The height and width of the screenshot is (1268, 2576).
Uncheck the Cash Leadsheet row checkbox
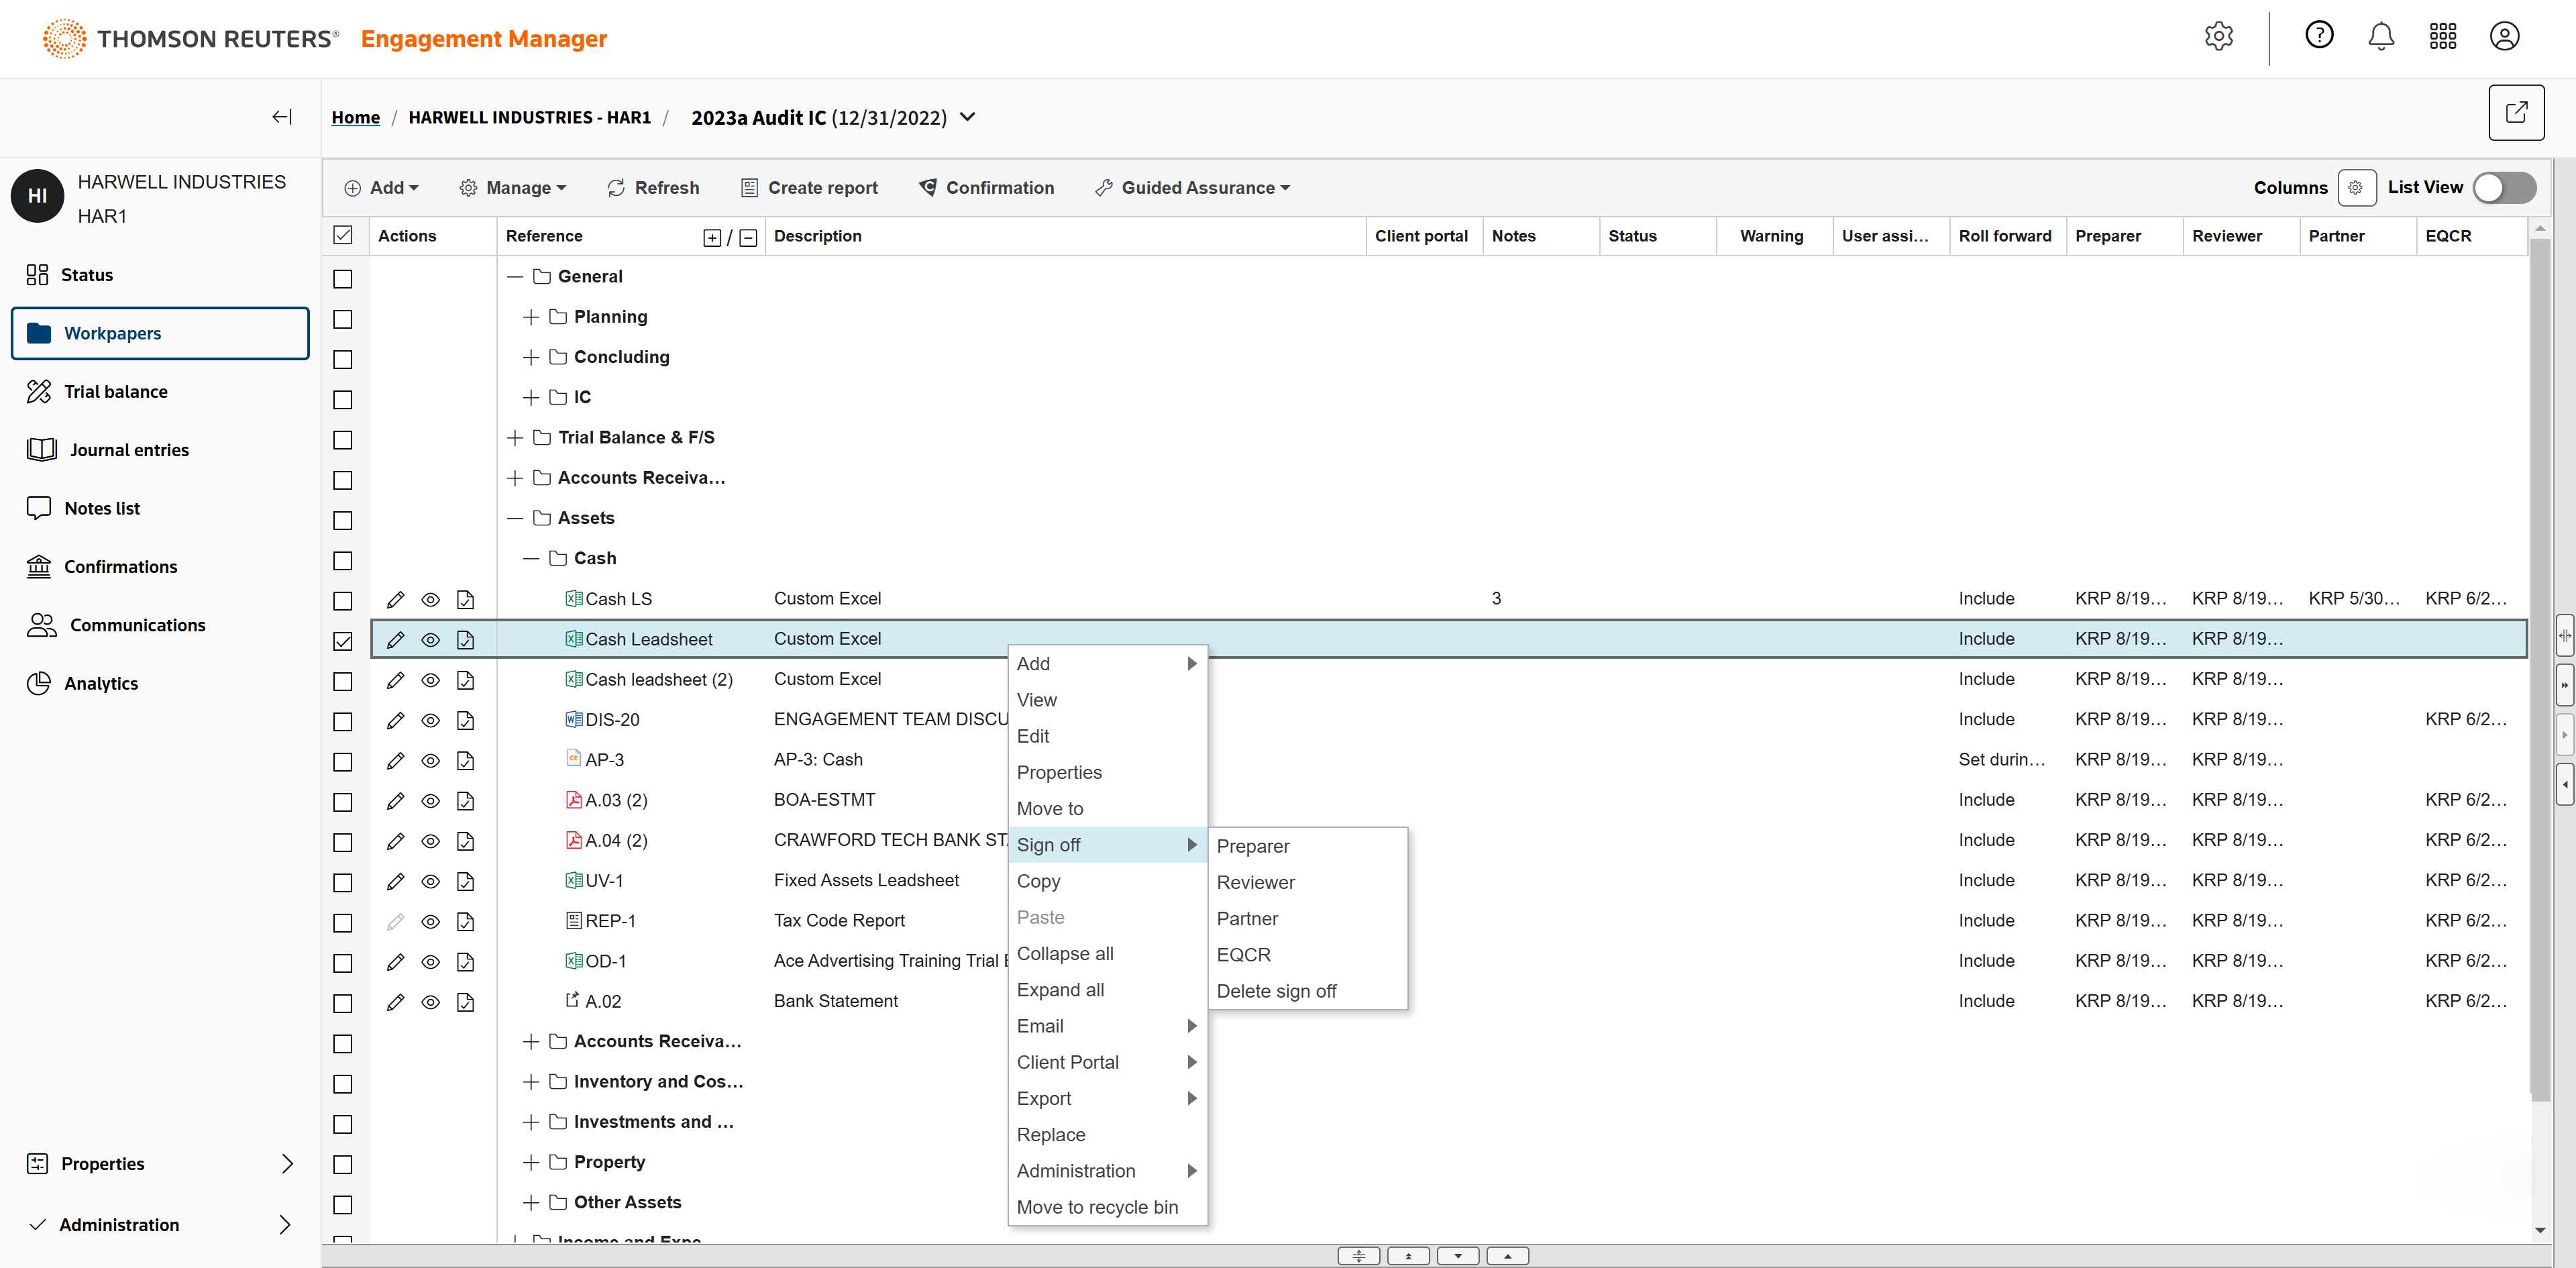click(343, 640)
